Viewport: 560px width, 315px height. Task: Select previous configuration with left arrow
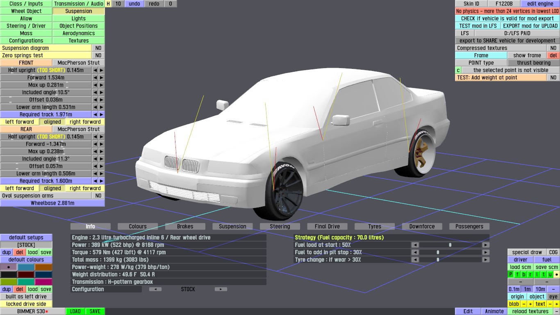pyautogui.click(x=155, y=289)
